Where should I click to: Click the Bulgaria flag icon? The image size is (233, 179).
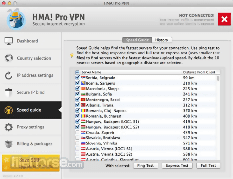(83, 94)
